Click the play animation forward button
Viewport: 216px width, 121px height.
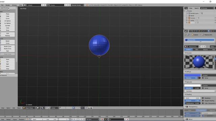point(79,120)
